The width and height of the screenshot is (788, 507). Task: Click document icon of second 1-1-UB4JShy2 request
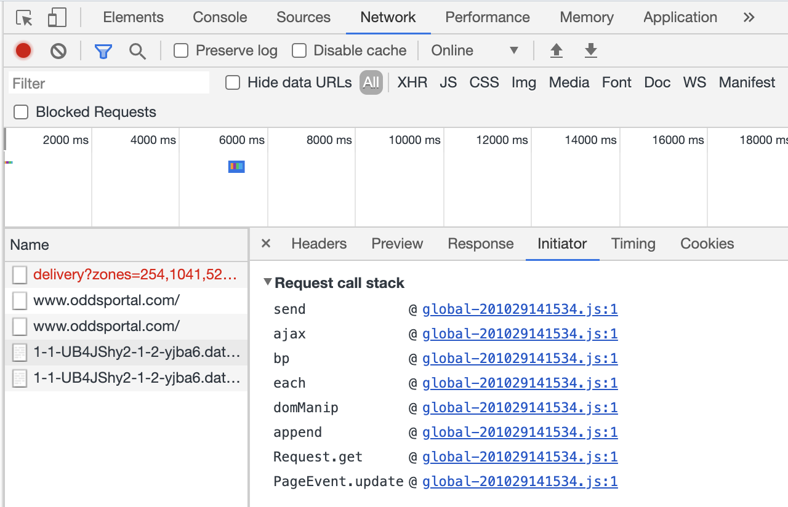[20, 378]
